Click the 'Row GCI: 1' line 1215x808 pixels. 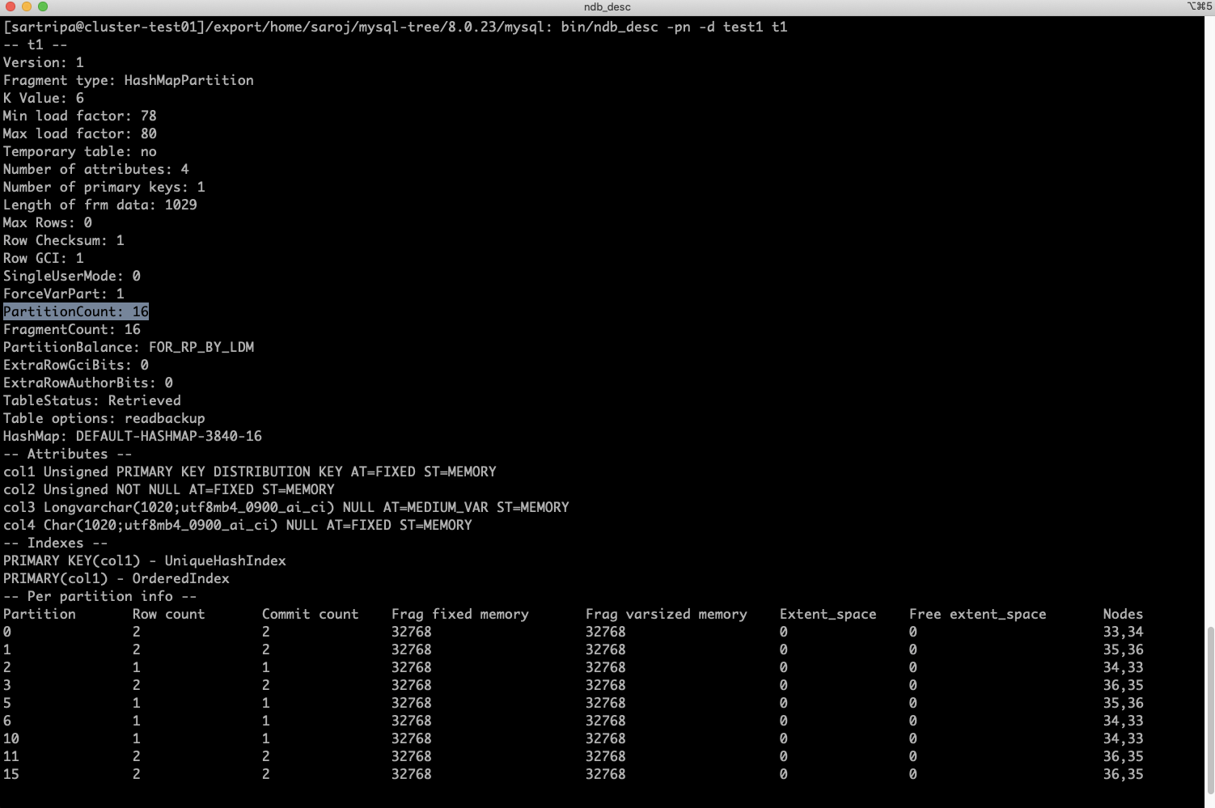tap(44, 258)
